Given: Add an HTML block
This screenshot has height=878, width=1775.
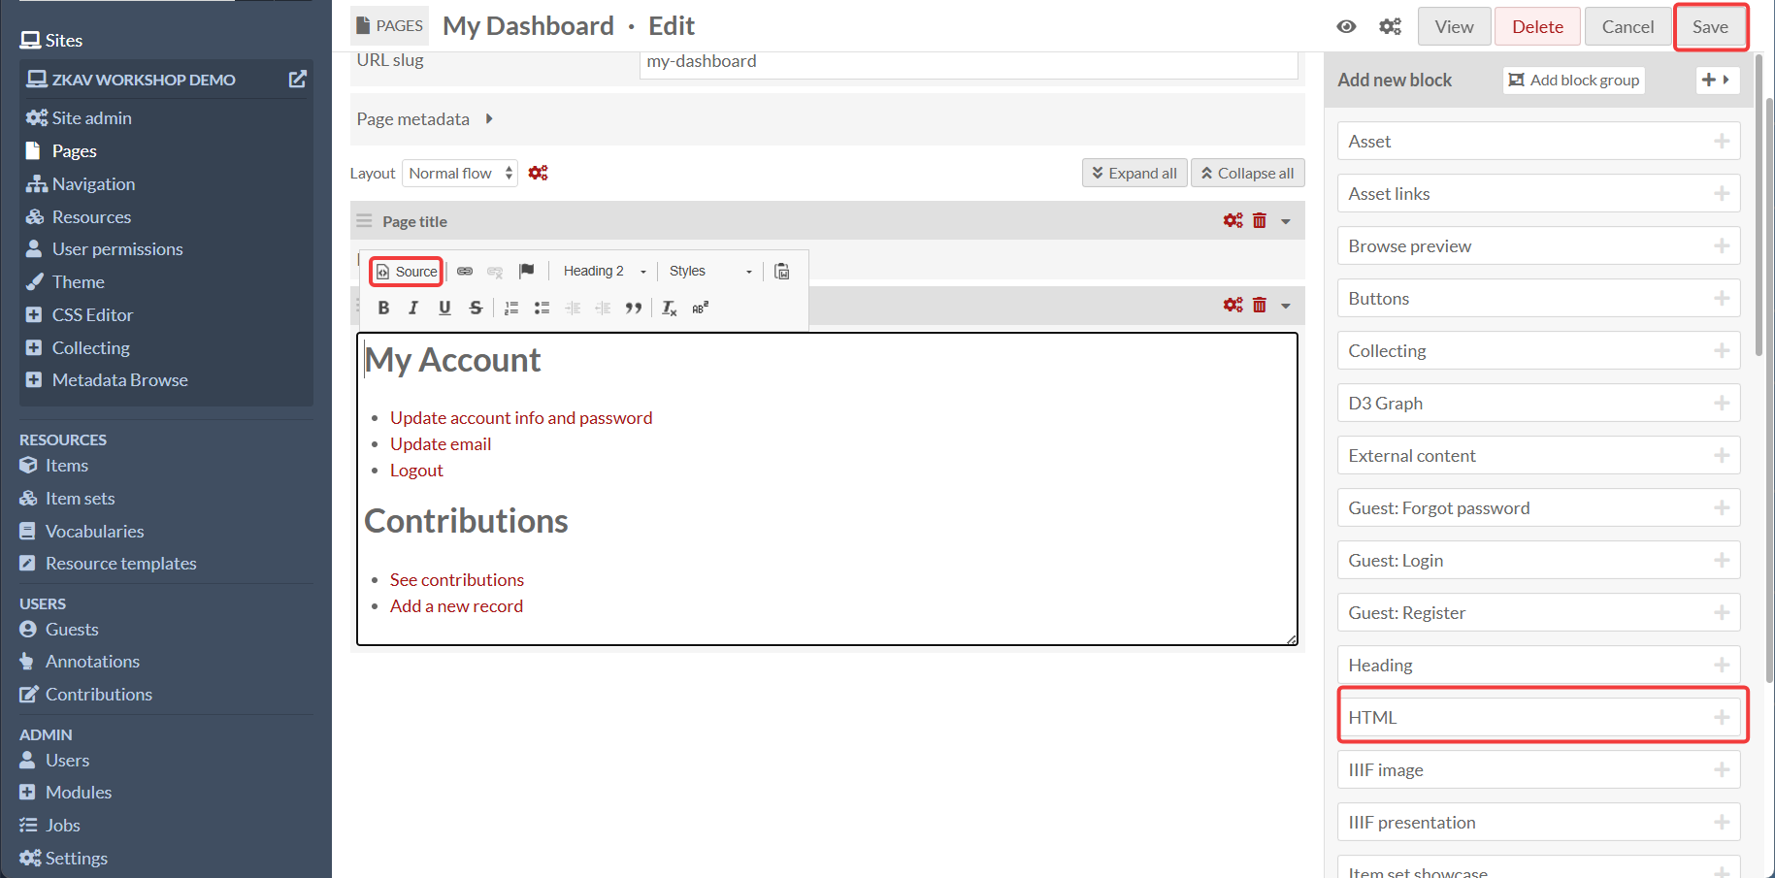Looking at the screenshot, I should point(1538,718).
